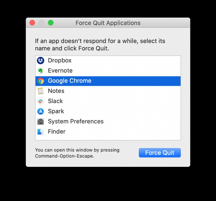The width and height of the screenshot is (216, 201).
Task: Click the green zoom button
Action: (50, 23)
